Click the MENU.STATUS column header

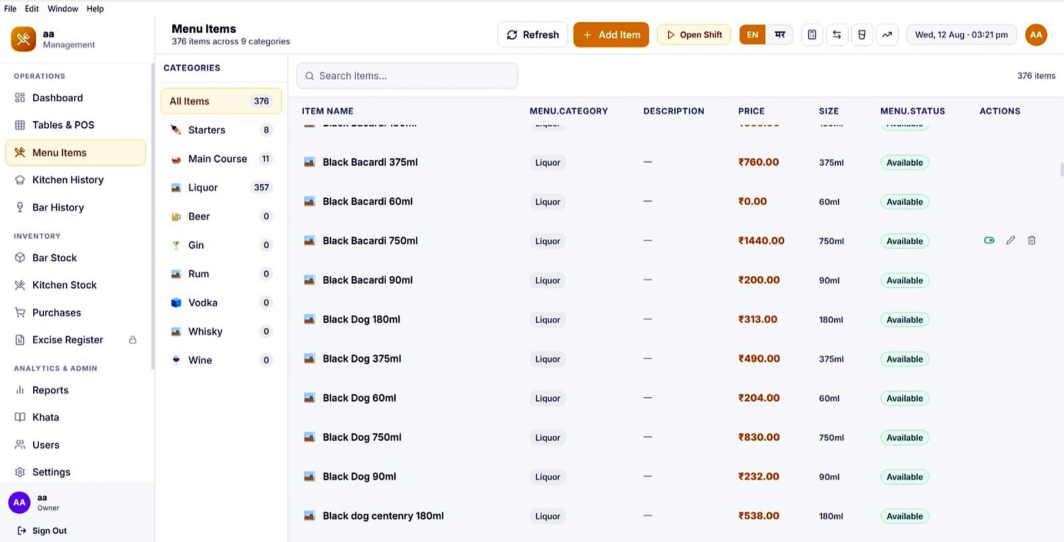[x=912, y=111]
